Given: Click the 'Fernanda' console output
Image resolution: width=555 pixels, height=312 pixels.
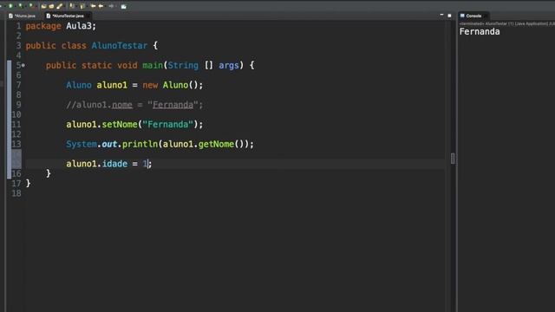Looking at the screenshot, I should tap(480, 32).
